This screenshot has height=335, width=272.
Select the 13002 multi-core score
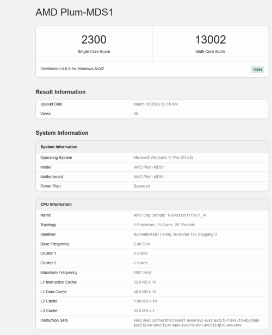click(211, 40)
